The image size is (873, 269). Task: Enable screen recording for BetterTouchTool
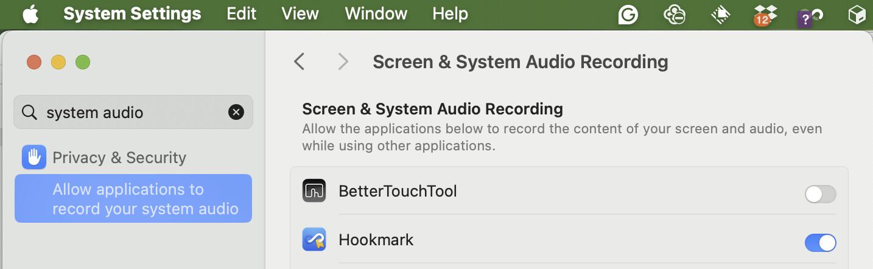tap(820, 194)
